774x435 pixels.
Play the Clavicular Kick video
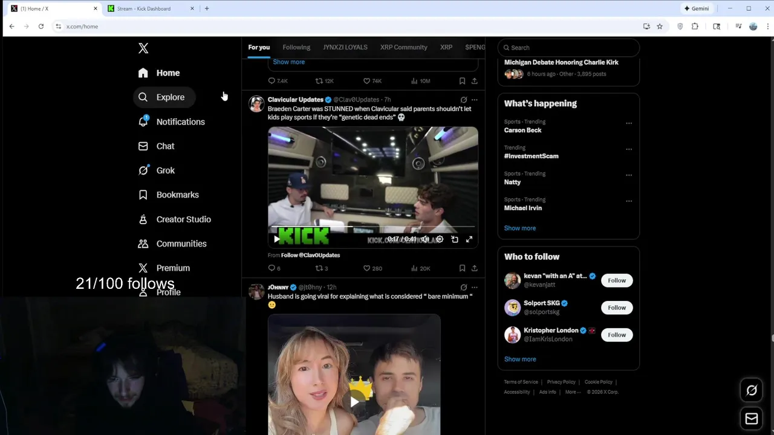tap(276, 239)
